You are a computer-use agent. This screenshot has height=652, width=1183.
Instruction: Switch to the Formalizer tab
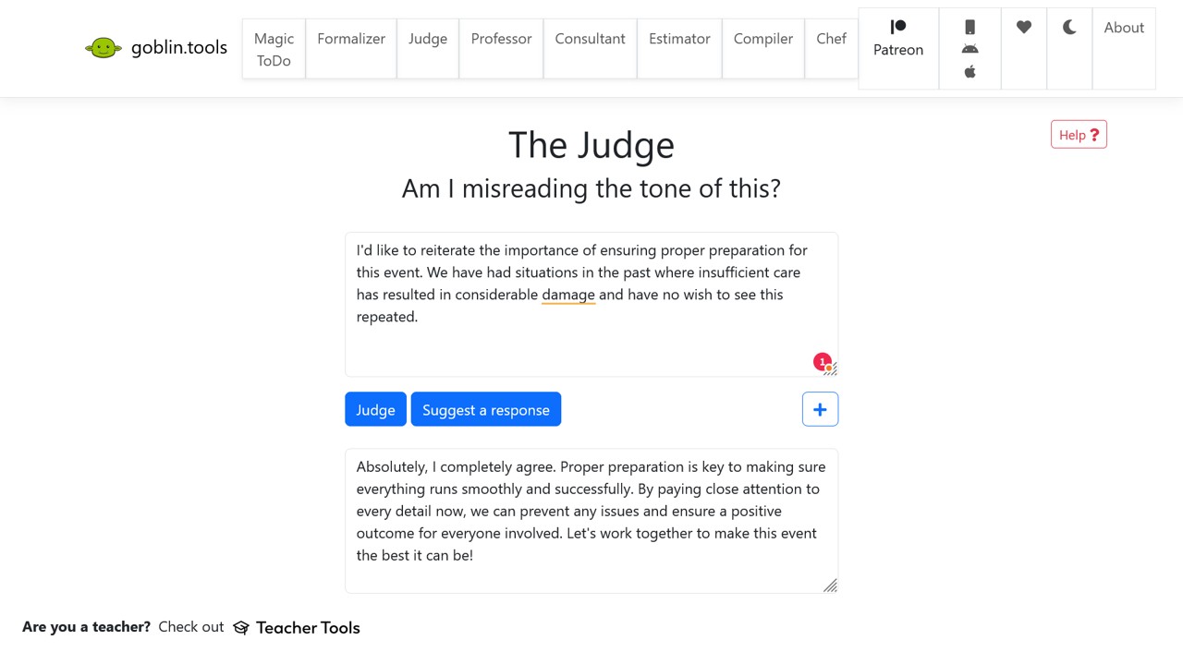point(351,39)
